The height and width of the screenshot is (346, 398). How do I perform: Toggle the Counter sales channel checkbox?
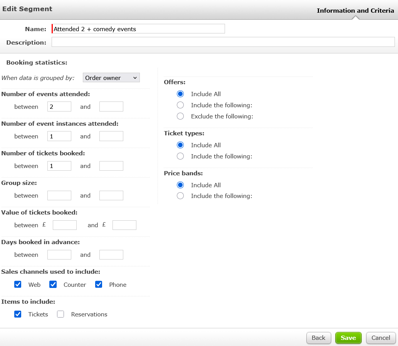pos(53,284)
